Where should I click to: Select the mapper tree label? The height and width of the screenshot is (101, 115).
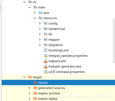tap(54, 40)
